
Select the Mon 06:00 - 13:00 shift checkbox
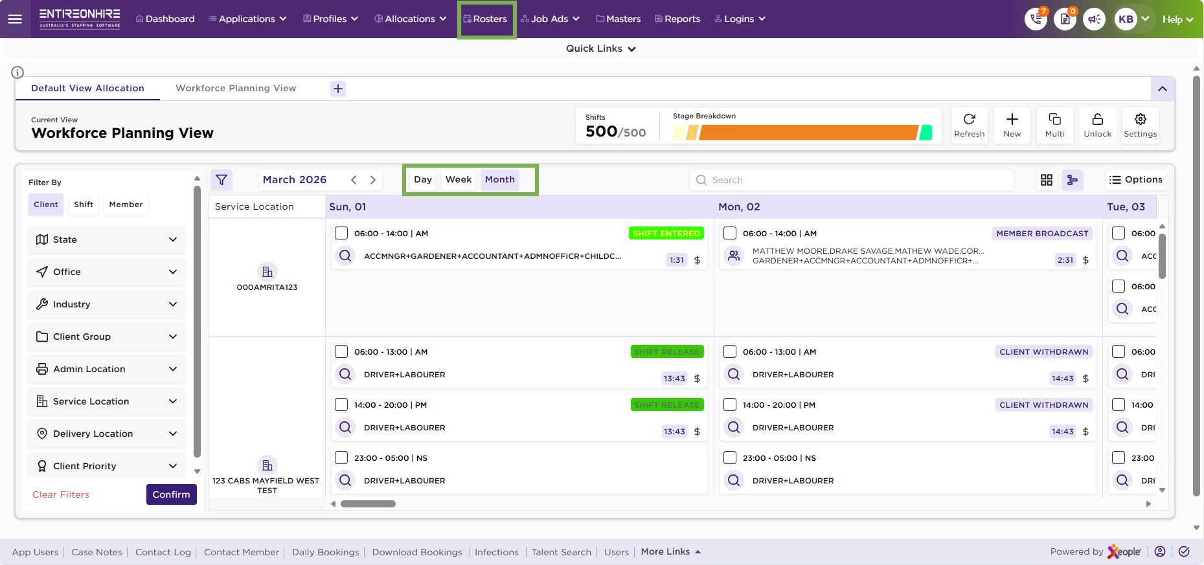[730, 351]
